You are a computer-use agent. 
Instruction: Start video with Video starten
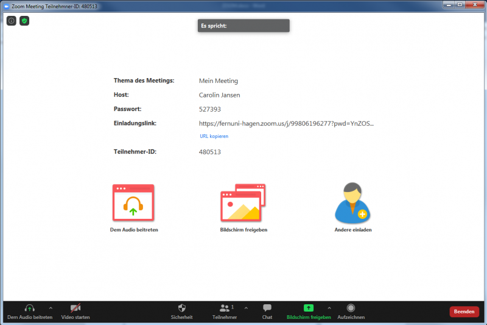75,312
